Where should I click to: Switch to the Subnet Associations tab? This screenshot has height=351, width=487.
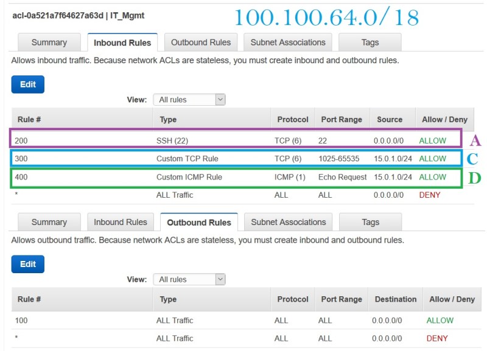point(287,42)
